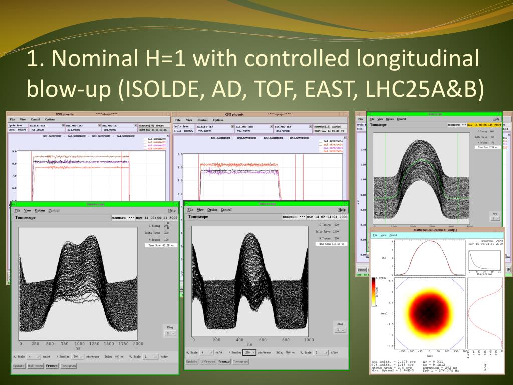Open Sound menu in Mathematica Graphics window
Image resolution: width=513 pixels, height=385 pixels.
pos(393,235)
